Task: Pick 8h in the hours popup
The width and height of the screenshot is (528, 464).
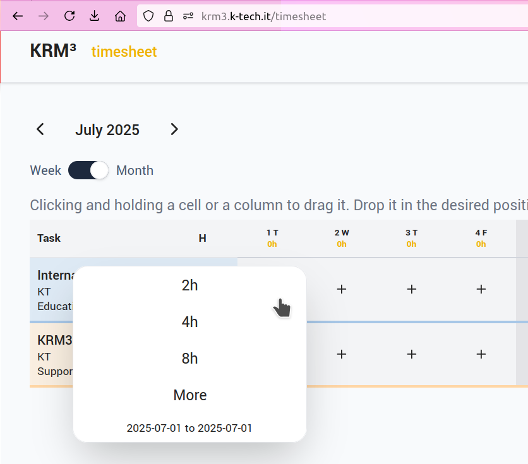Action: click(x=189, y=359)
